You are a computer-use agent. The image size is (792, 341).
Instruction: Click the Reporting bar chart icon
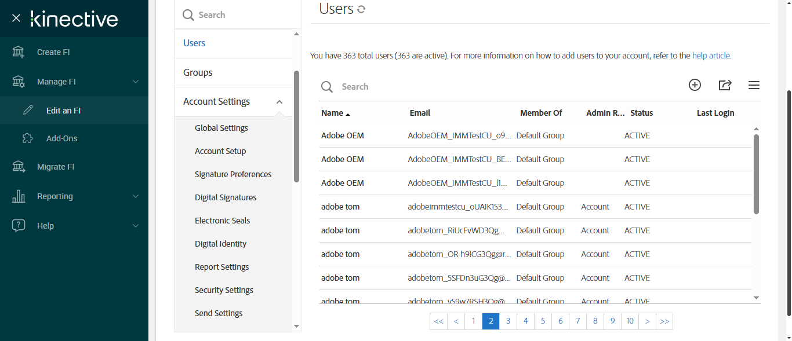click(19, 196)
